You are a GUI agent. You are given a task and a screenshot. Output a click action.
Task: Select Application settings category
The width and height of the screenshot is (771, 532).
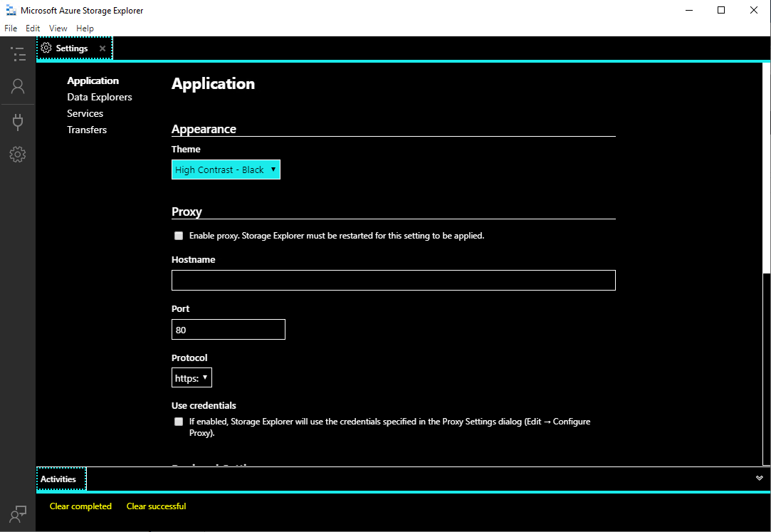93,80
